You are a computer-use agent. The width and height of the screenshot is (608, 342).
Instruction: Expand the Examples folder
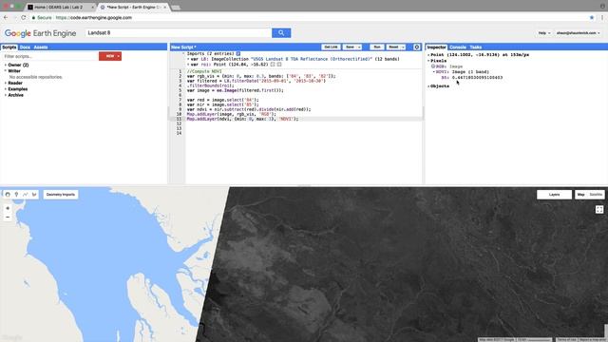click(6, 89)
